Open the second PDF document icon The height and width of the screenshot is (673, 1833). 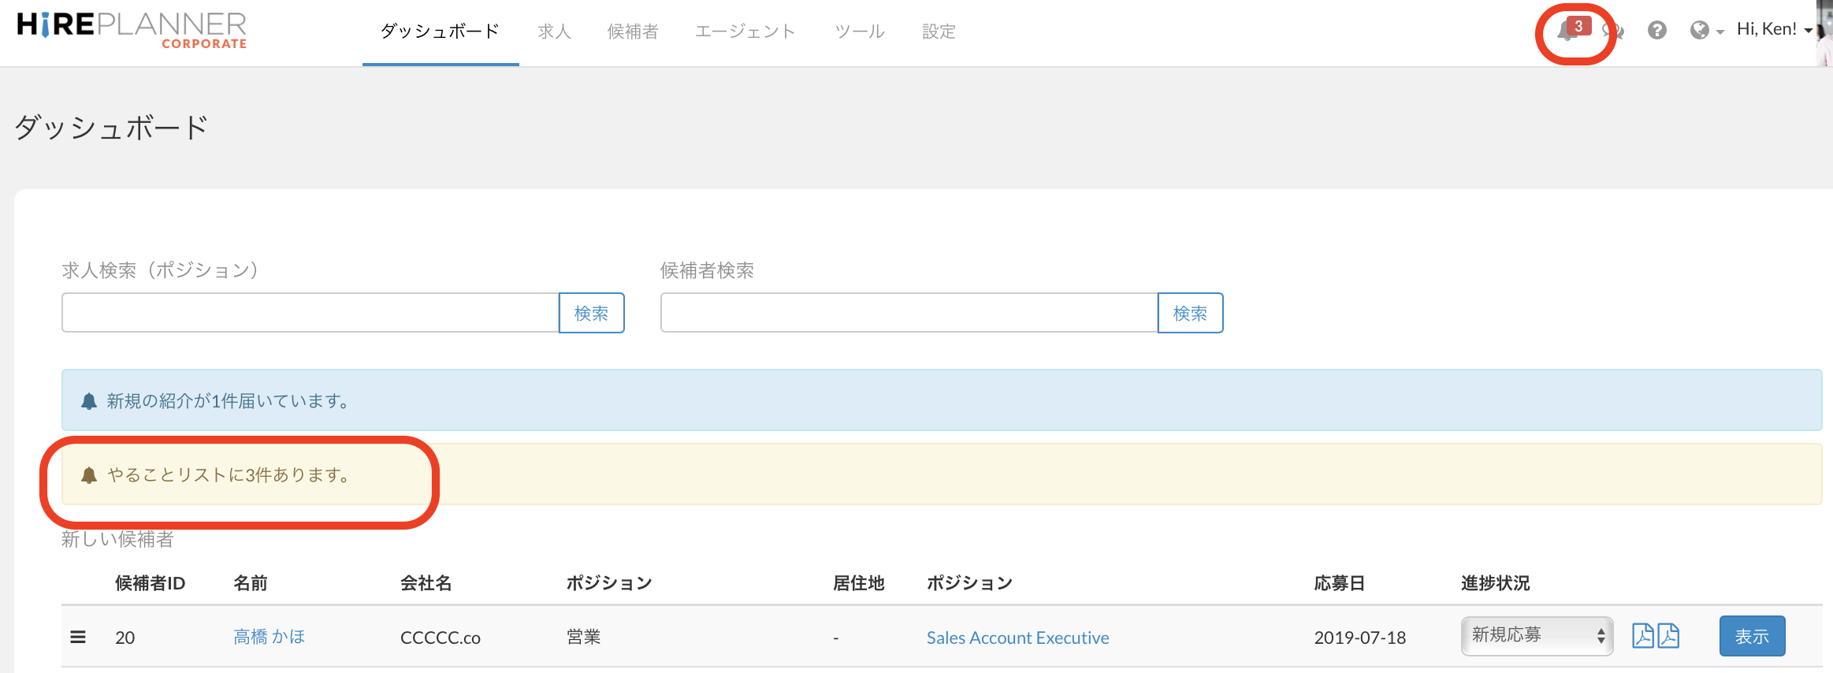click(1668, 635)
